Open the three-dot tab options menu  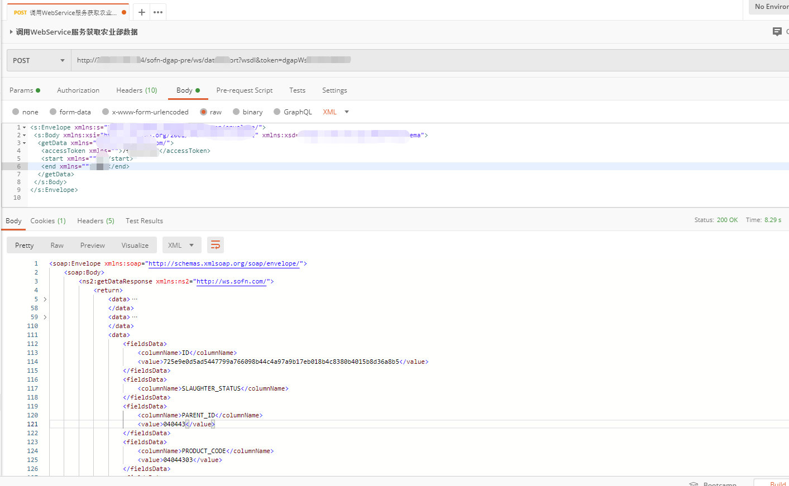158,11
